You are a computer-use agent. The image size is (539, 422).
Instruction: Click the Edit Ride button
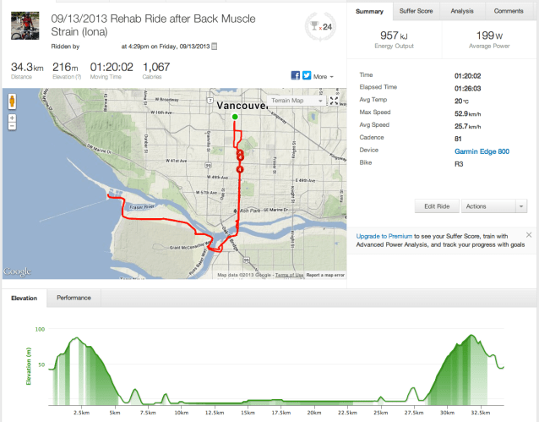pos(437,206)
